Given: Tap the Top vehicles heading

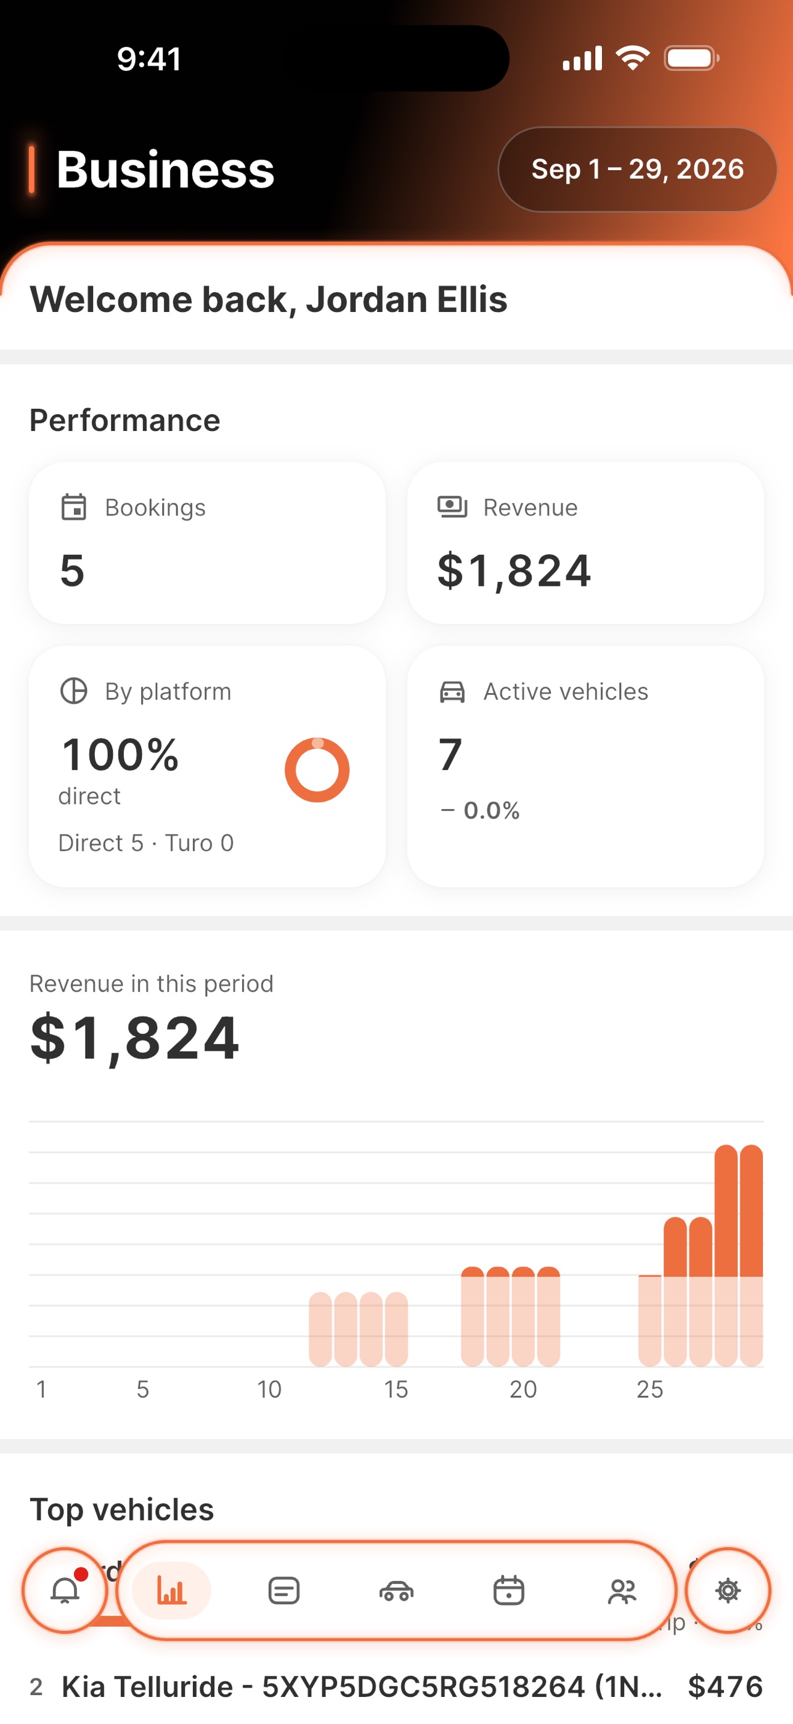Looking at the screenshot, I should click(x=121, y=1509).
